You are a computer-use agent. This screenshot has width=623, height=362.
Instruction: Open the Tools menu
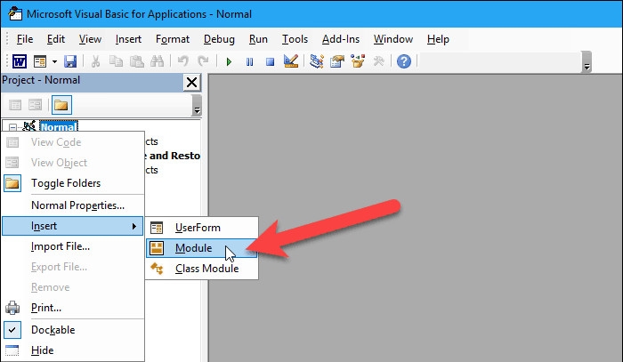pyautogui.click(x=295, y=39)
